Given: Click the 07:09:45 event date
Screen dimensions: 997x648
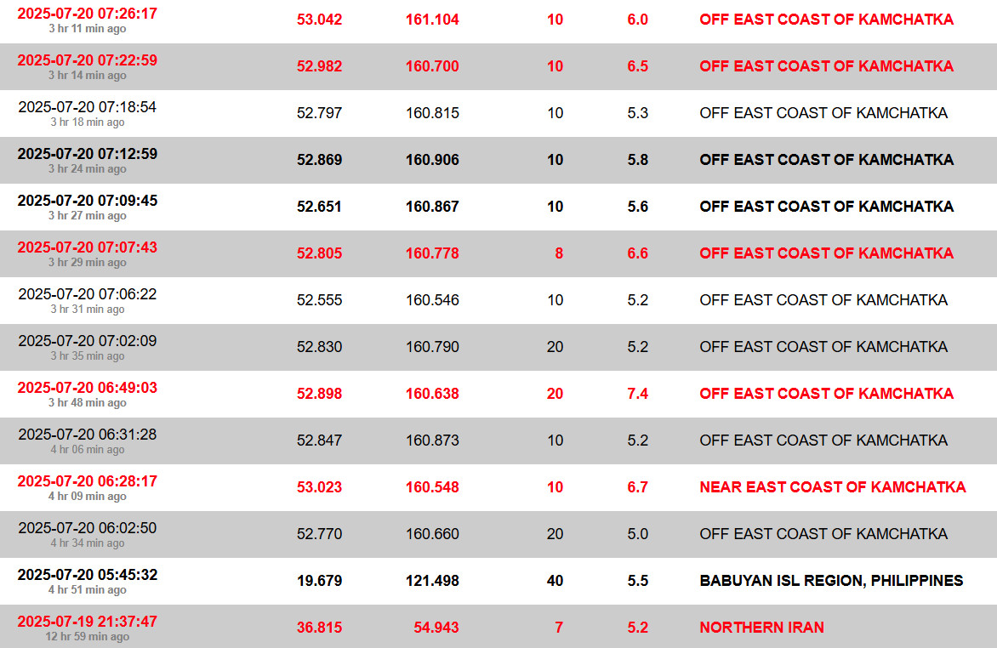Looking at the screenshot, I should 87,202.
